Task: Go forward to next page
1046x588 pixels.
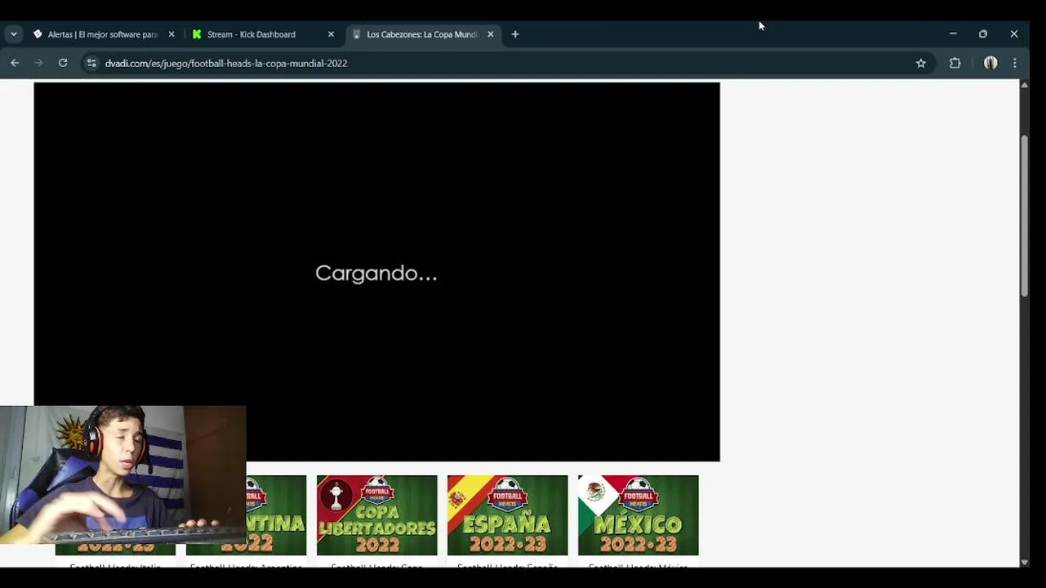Action: (38, 63)
